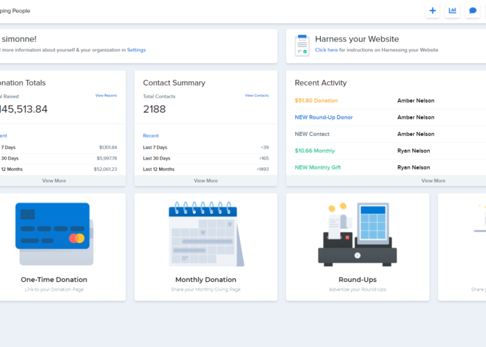Viewport: 486px width, 347px height.
Task: Click the $52,061.23 twelve-month donation amount
Action: click(106, 169)
